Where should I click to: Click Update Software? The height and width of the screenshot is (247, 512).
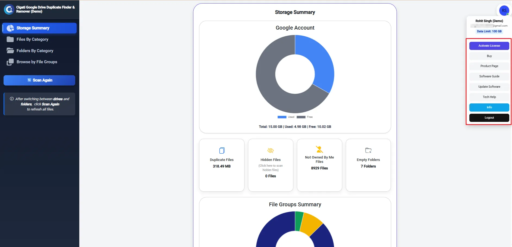pos(489,87)
